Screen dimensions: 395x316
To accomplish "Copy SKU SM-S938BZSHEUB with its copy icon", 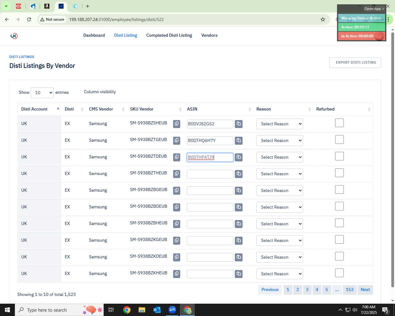I will coord(177,124).
